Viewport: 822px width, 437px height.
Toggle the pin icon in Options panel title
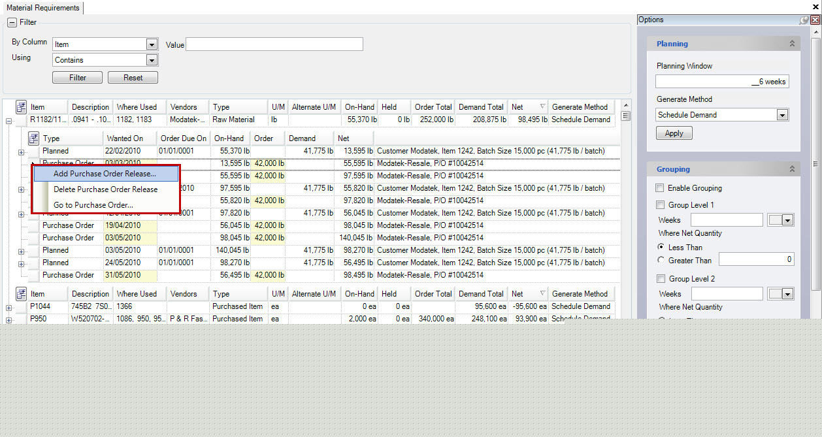coord(804,20)
